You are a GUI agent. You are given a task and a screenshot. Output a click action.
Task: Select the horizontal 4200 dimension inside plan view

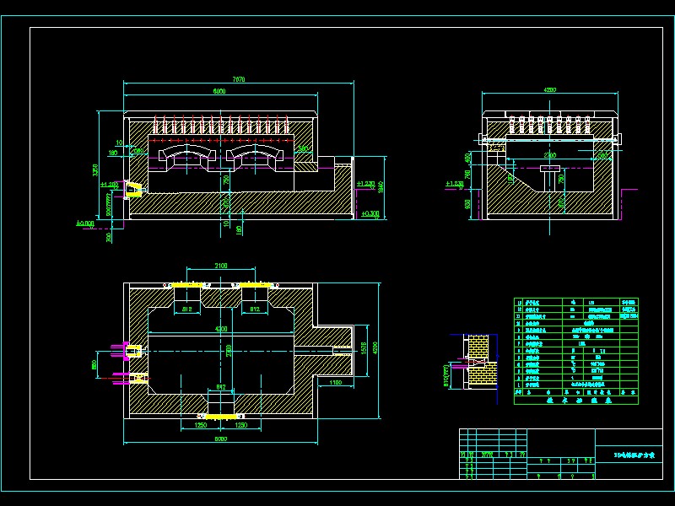tap(221, 329)
